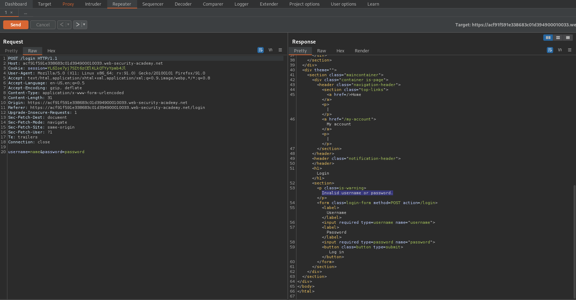The image size is (576, 300).
Task: Switch to the Intruder tab
Action: 93,4
